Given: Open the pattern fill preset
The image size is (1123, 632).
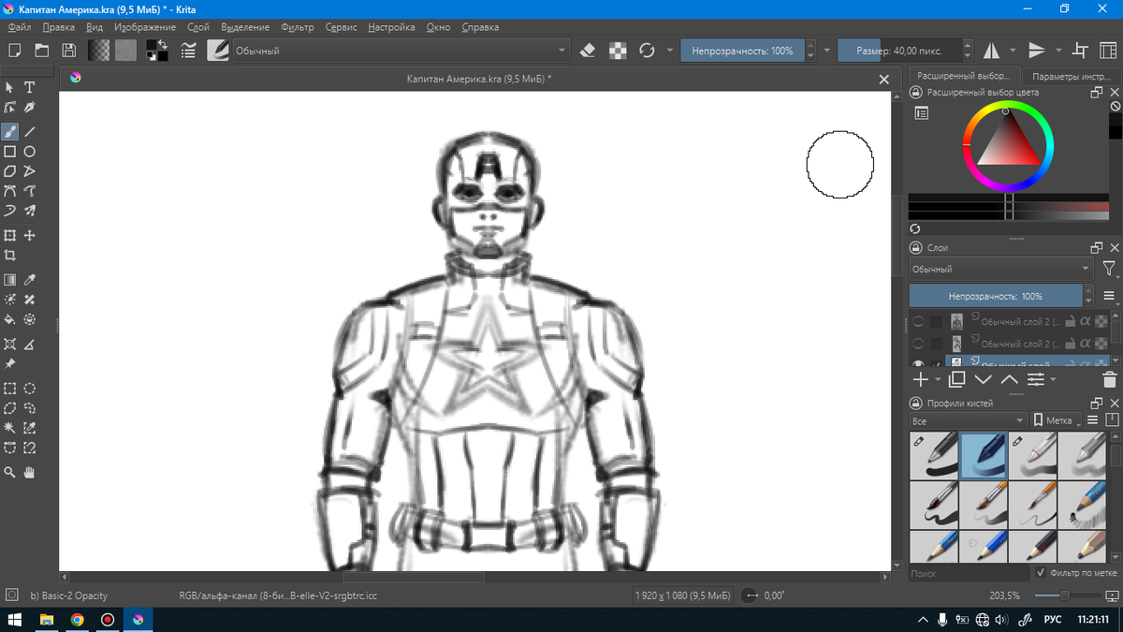Looking at the screenshot, I should (125, 51).
